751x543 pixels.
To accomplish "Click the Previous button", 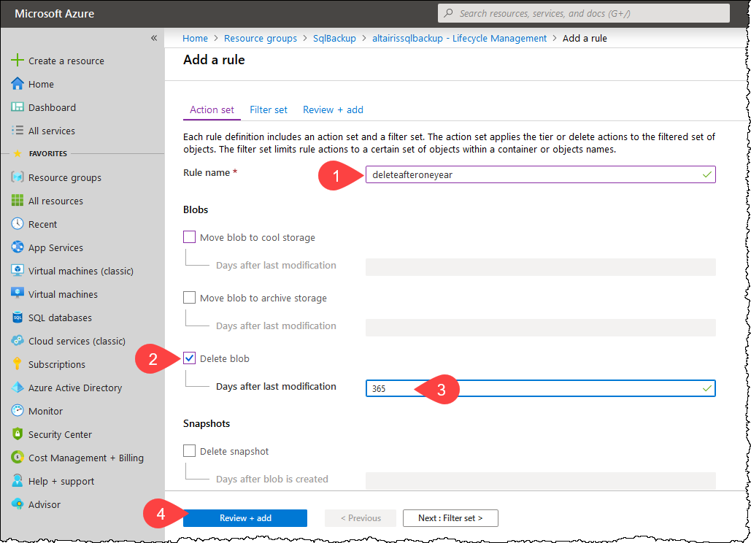I will click(x=361, y=517).
